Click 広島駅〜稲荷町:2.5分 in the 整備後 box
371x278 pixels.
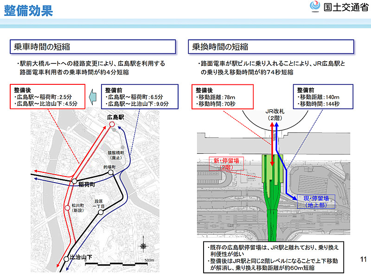[43, 97]
